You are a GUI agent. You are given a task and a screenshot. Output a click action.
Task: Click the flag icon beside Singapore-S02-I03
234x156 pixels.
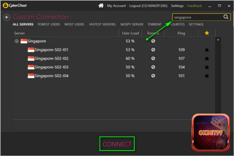[x=31, y=67]
